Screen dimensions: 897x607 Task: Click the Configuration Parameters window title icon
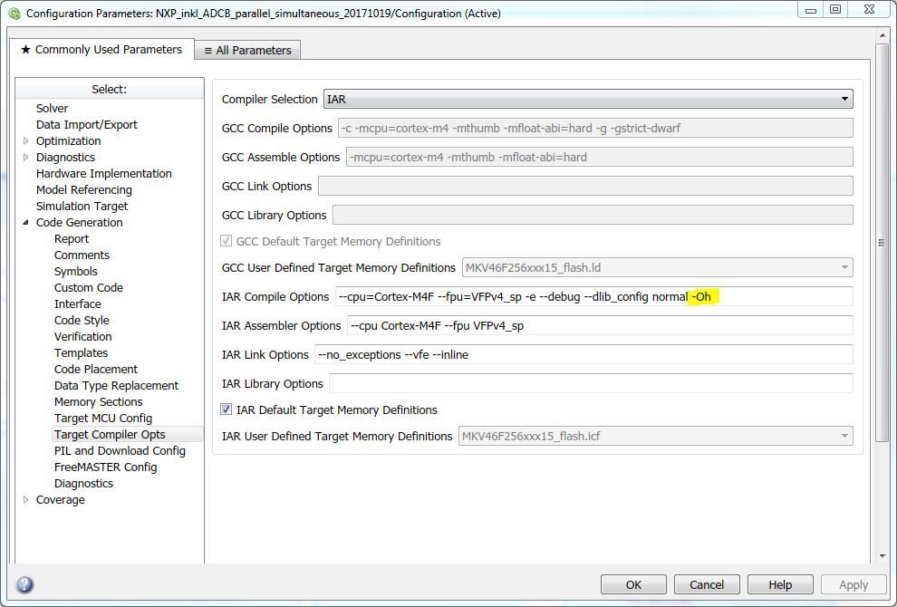point(14,13)
